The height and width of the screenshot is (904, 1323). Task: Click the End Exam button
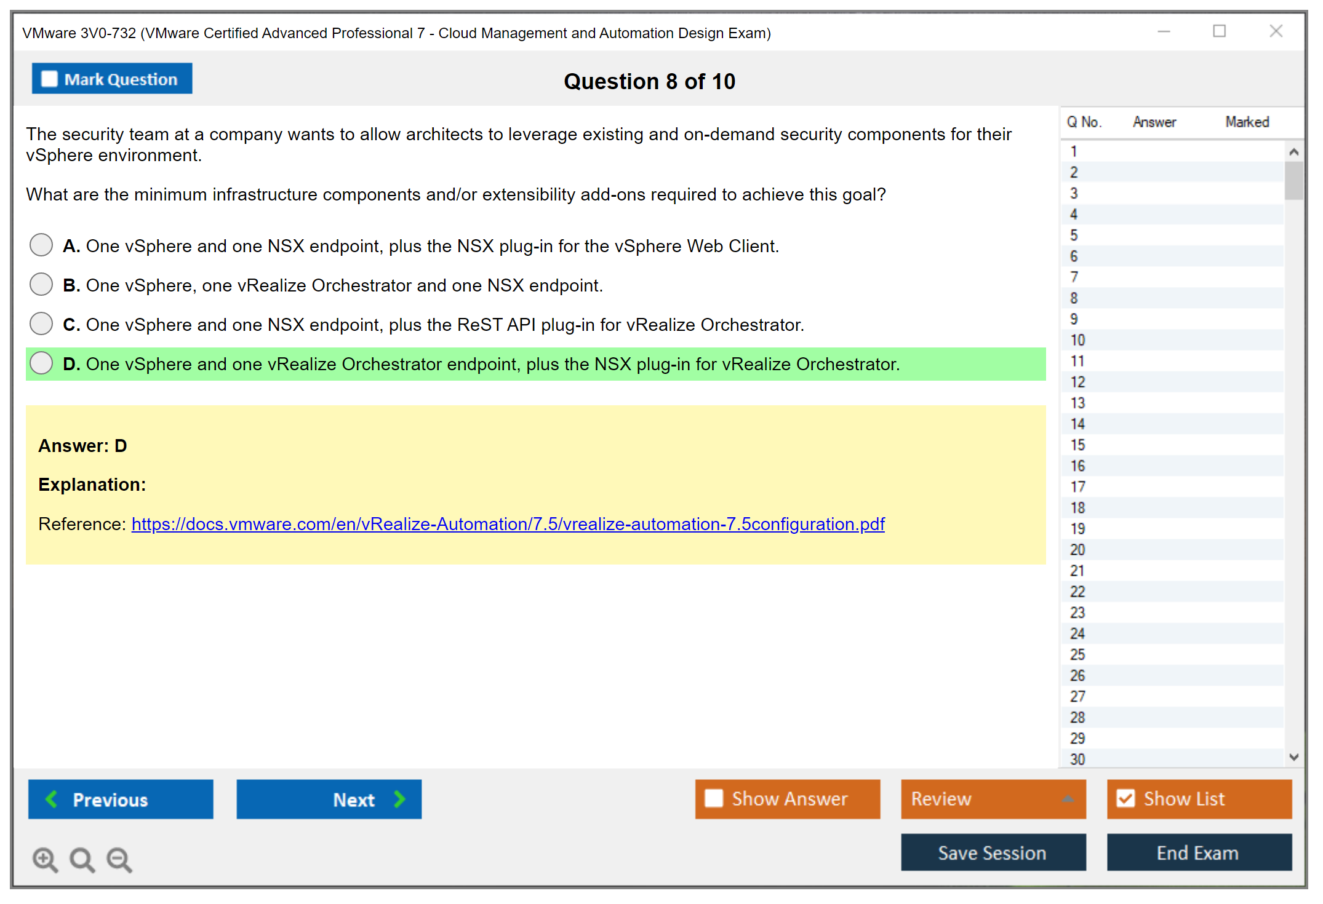coord(1198,853)
